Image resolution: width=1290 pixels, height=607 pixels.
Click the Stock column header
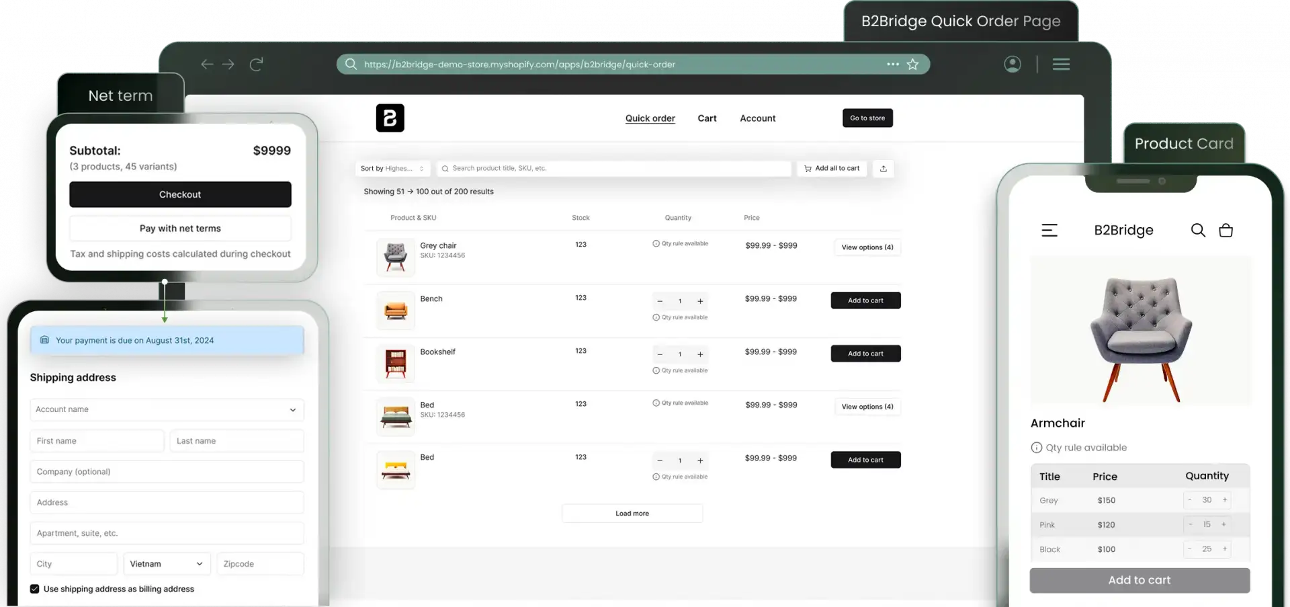580,218
